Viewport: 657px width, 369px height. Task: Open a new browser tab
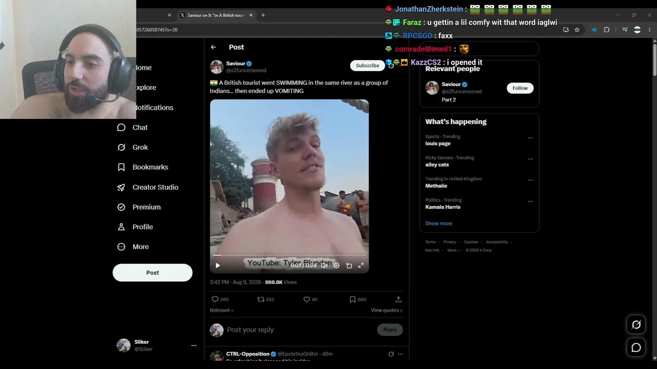pos(263,15)
